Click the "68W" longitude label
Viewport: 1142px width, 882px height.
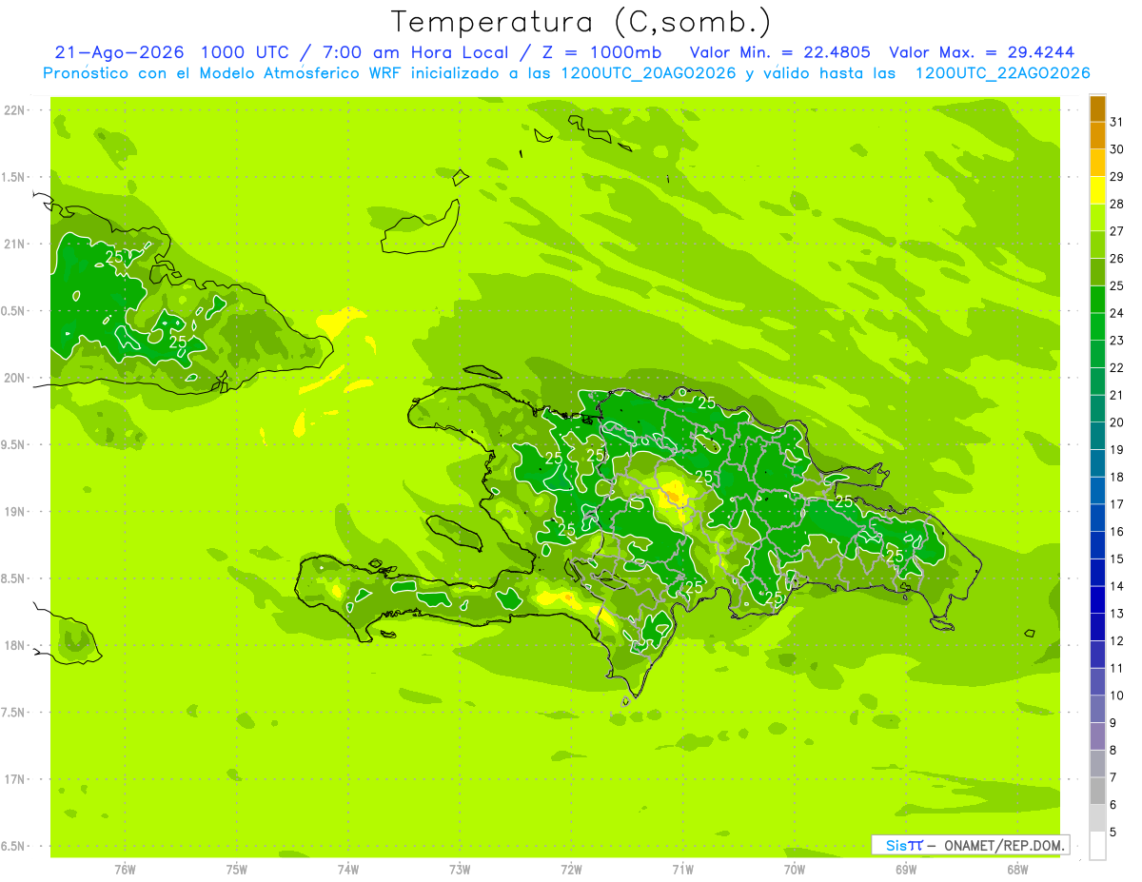[1016, 869]
